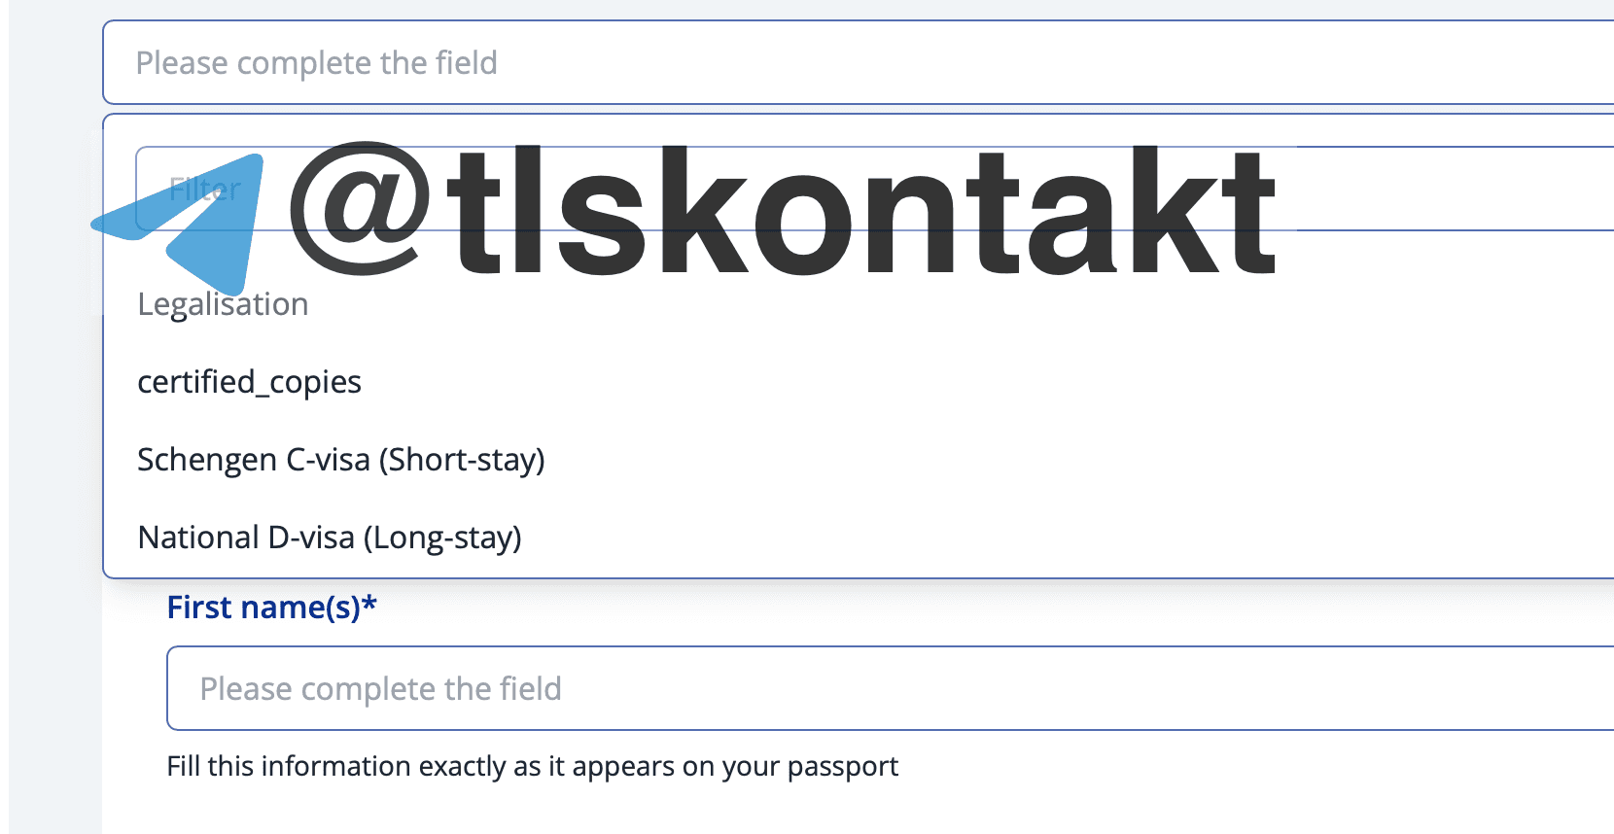Select the certified copies service entry

[249, 382]
